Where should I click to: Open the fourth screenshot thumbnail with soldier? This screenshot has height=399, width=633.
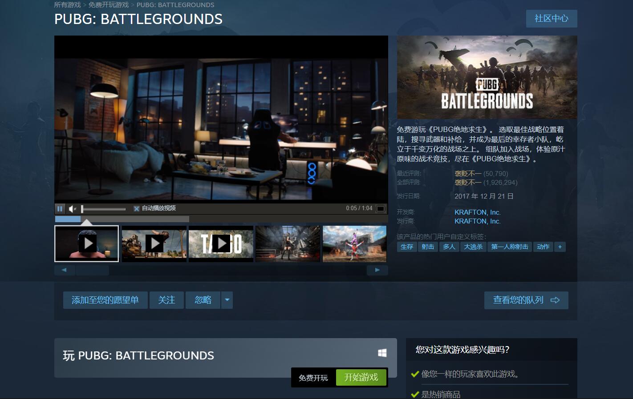288,243
